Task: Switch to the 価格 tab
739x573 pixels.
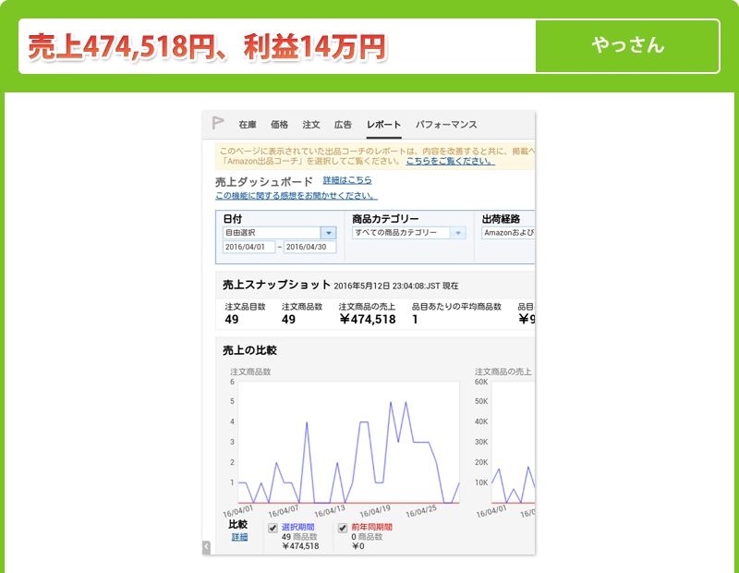Action: click(x=279, y=125)
